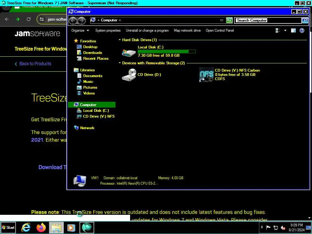The width and height of the screenshot is (312, 234).
Task: Select Local Disk (C:) in navigation tree
Action: [96, 110]
